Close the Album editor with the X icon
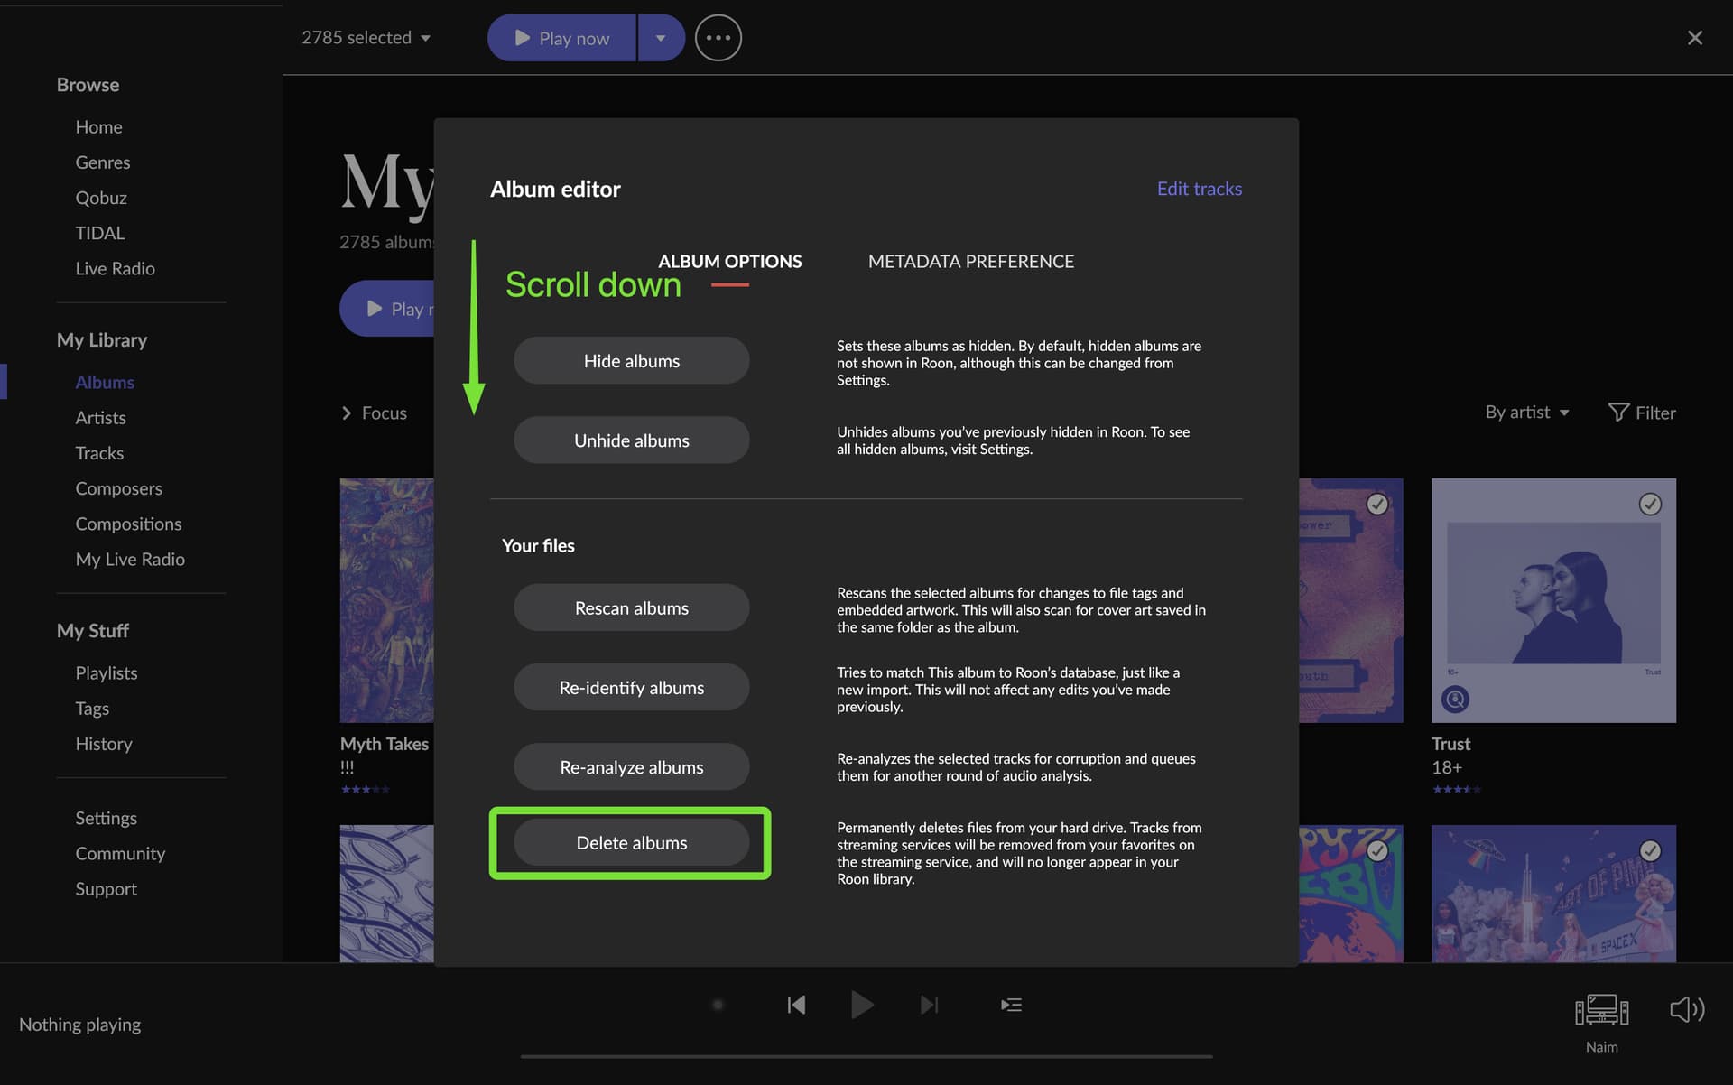 click(x=1695, y=37)
